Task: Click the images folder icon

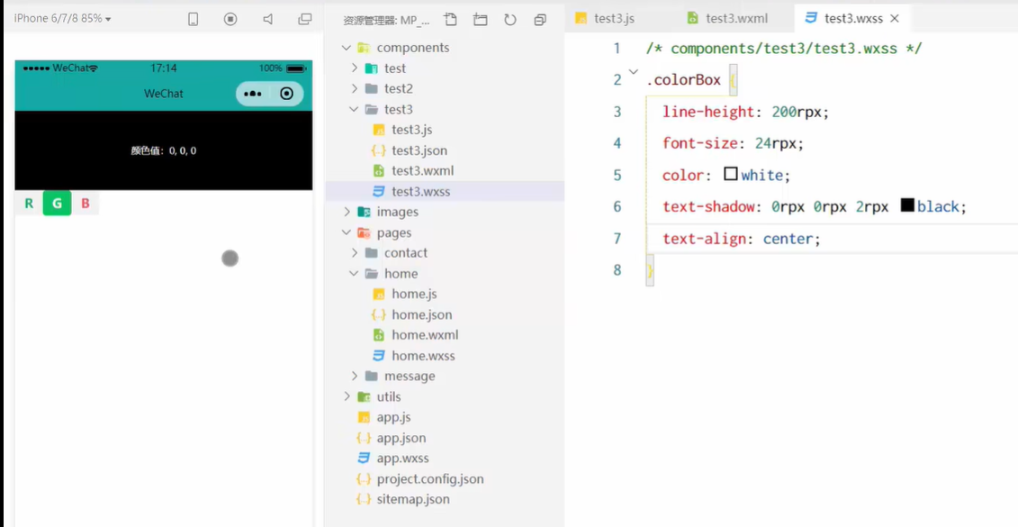Action: point(365,212)
